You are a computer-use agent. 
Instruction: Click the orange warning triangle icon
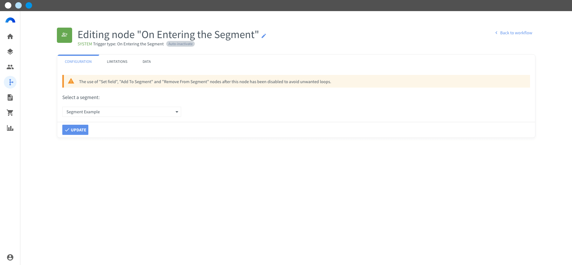pyautogui.click(x=71, y=81)
